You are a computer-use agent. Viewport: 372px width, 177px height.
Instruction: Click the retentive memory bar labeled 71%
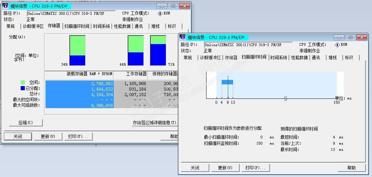158,50
